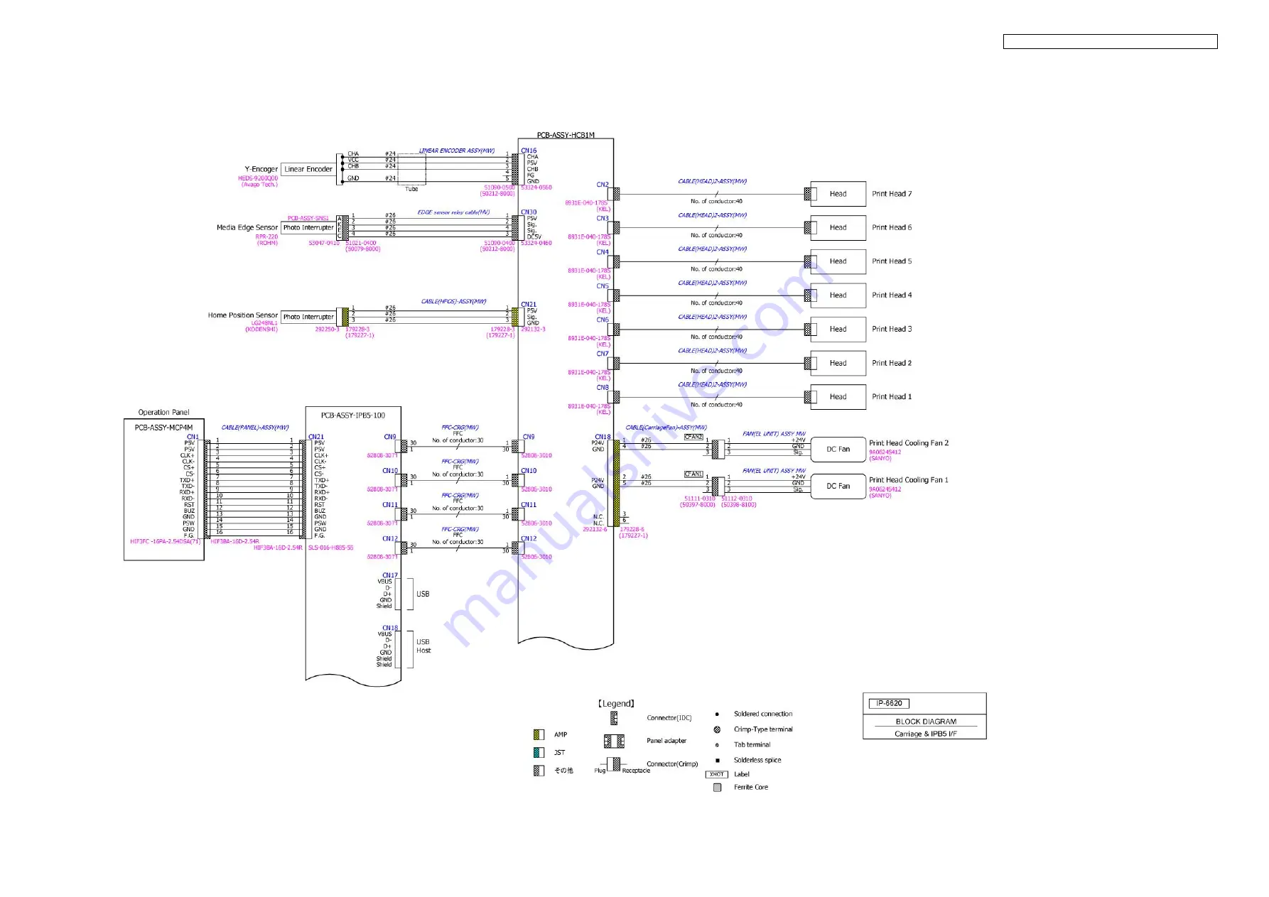Click the Print Head Cooling Fan 2 label

[x=909, y=443]
